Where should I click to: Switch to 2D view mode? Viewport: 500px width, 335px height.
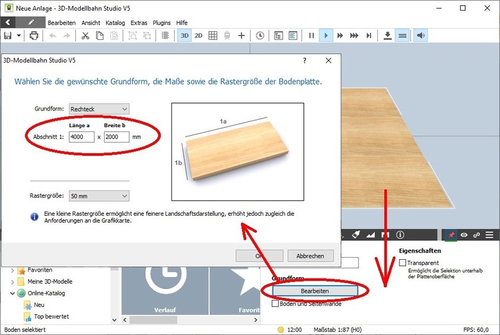pyautogui.click(x=199, y=36)
